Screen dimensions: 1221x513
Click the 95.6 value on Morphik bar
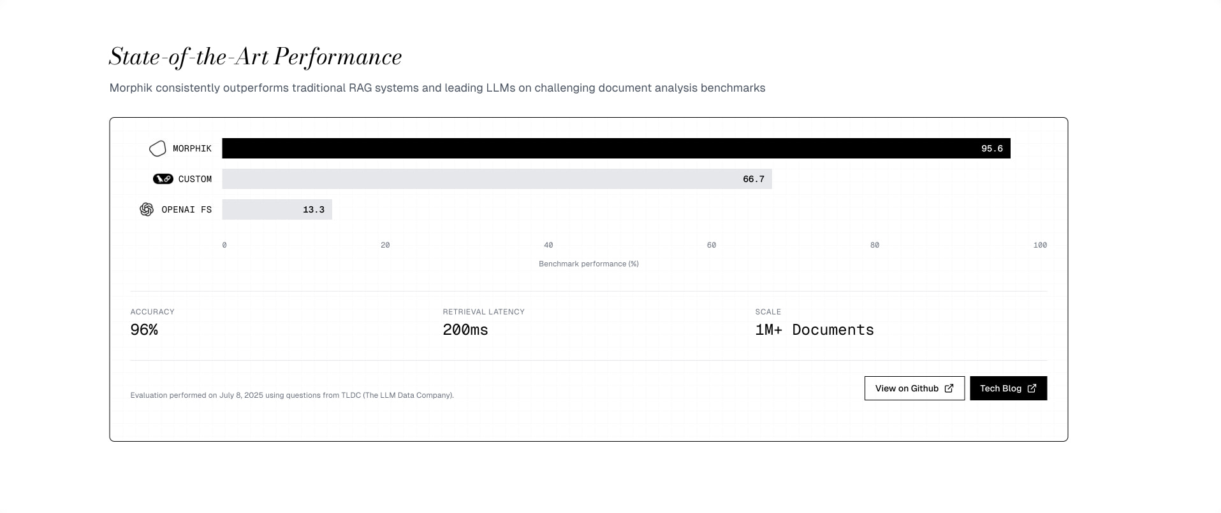coord(992,148)
